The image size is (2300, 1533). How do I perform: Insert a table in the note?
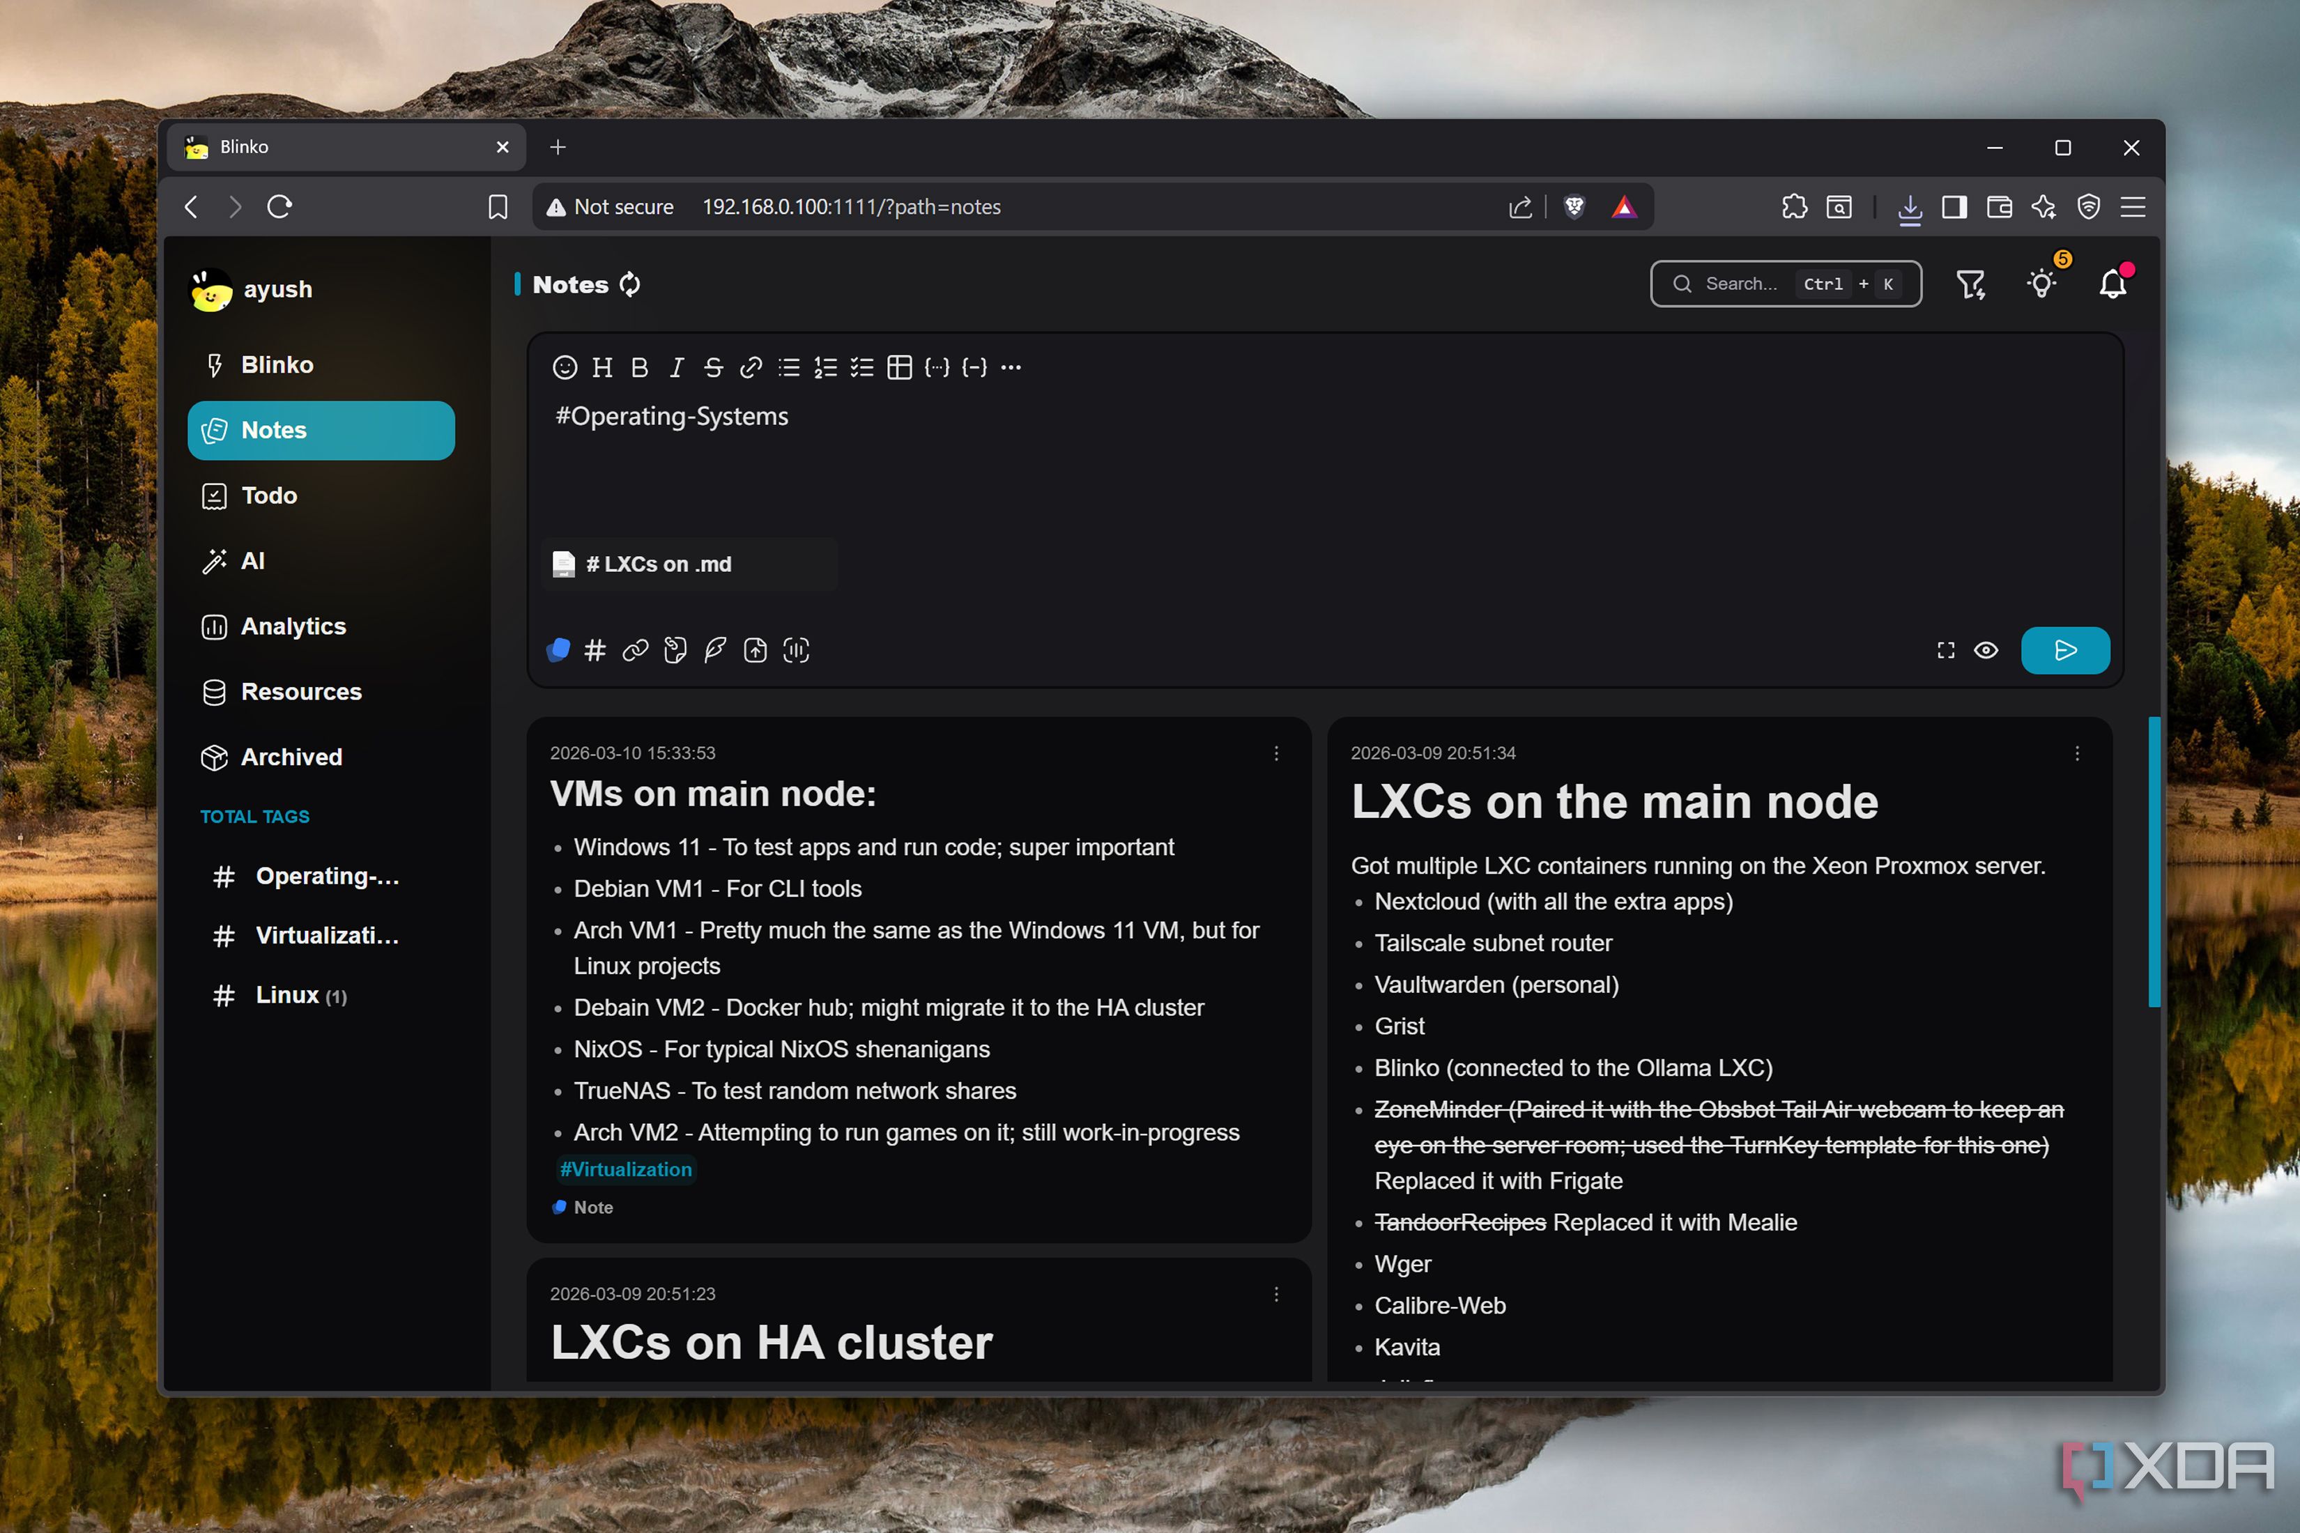pos(900,368)
